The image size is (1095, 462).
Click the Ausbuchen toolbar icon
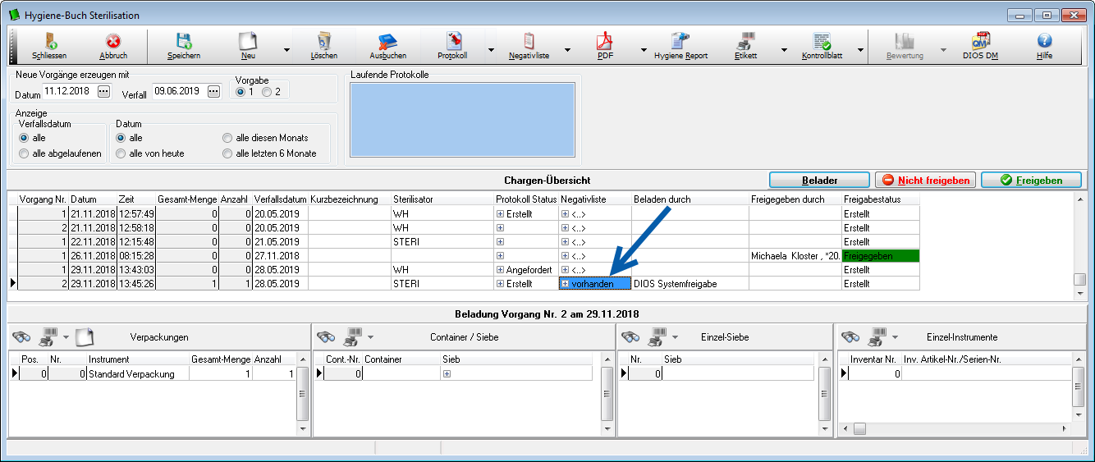point(387,41)
